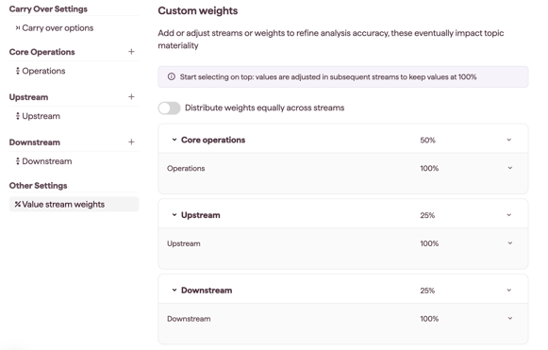The image size is (548, 350).
Task: Click drag handle icon beside Downstream sidebar item
Action: [18, 161]
